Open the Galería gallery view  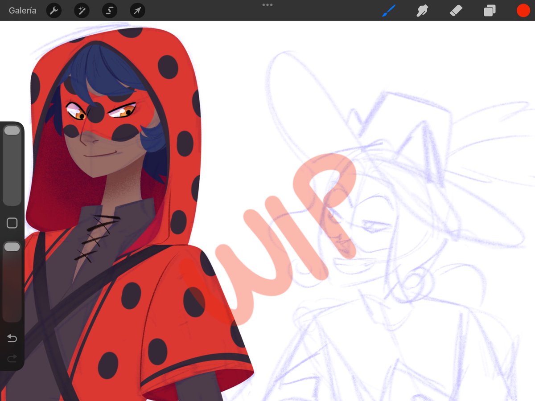[x=22, y=11]
